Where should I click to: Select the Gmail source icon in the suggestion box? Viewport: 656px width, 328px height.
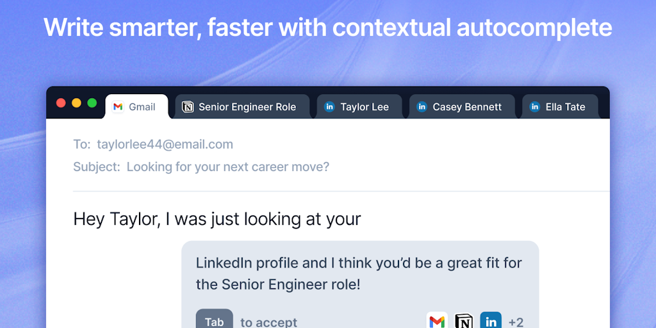tap(437, 321)
